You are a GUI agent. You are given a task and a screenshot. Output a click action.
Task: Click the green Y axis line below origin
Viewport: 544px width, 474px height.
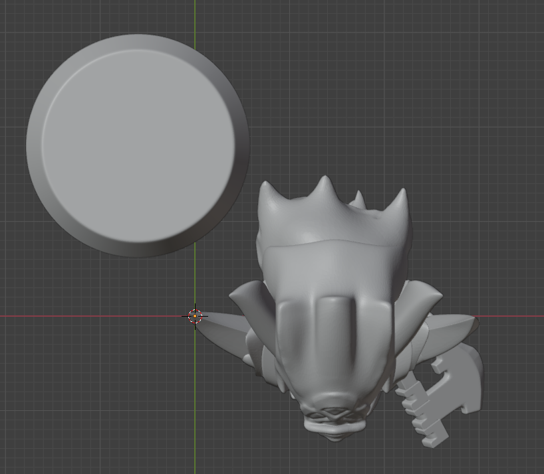pos(195,412)
